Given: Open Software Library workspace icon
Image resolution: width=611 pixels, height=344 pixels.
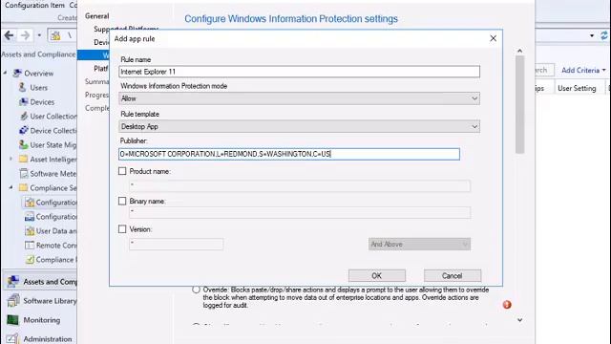Looking at the screenshot, I should click(x=12, y=301).
